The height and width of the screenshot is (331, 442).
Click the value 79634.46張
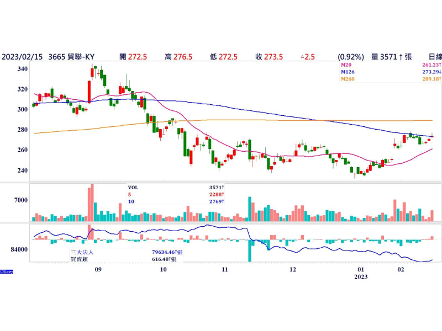167,252
